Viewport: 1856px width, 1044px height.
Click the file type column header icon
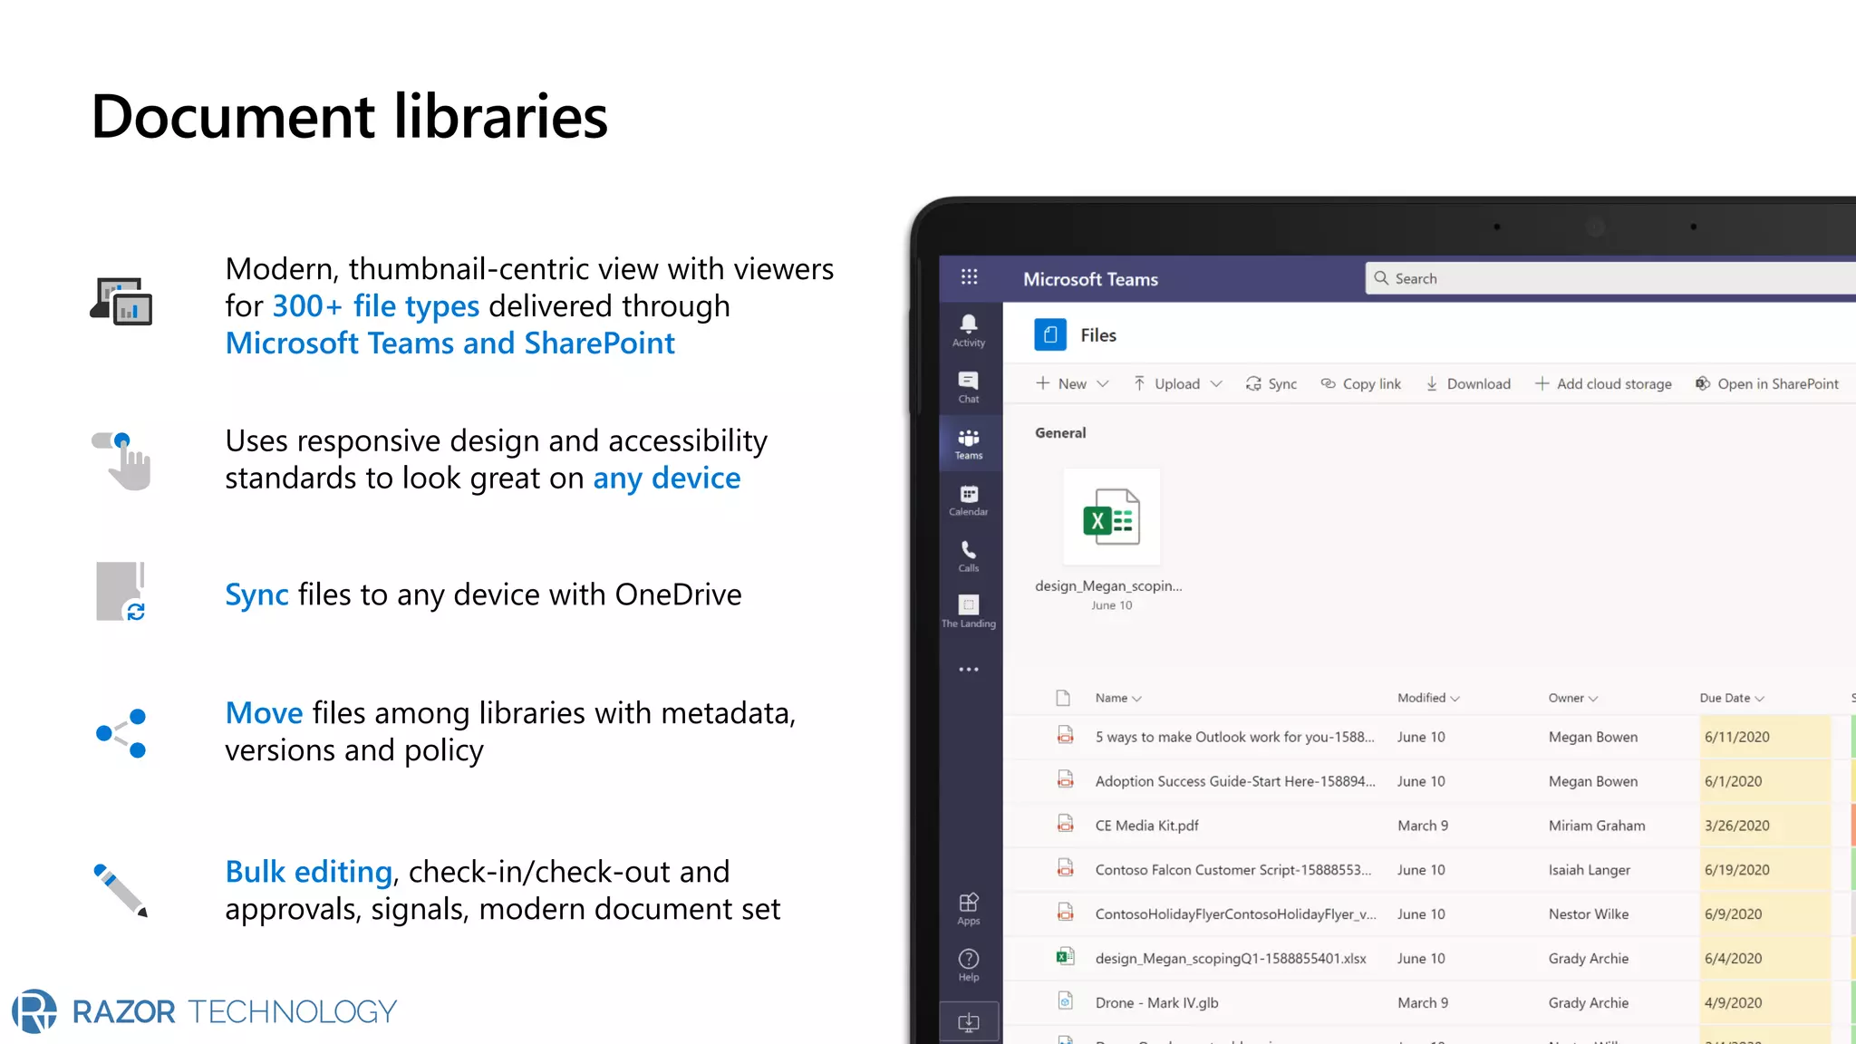(x=1063, y=698)
